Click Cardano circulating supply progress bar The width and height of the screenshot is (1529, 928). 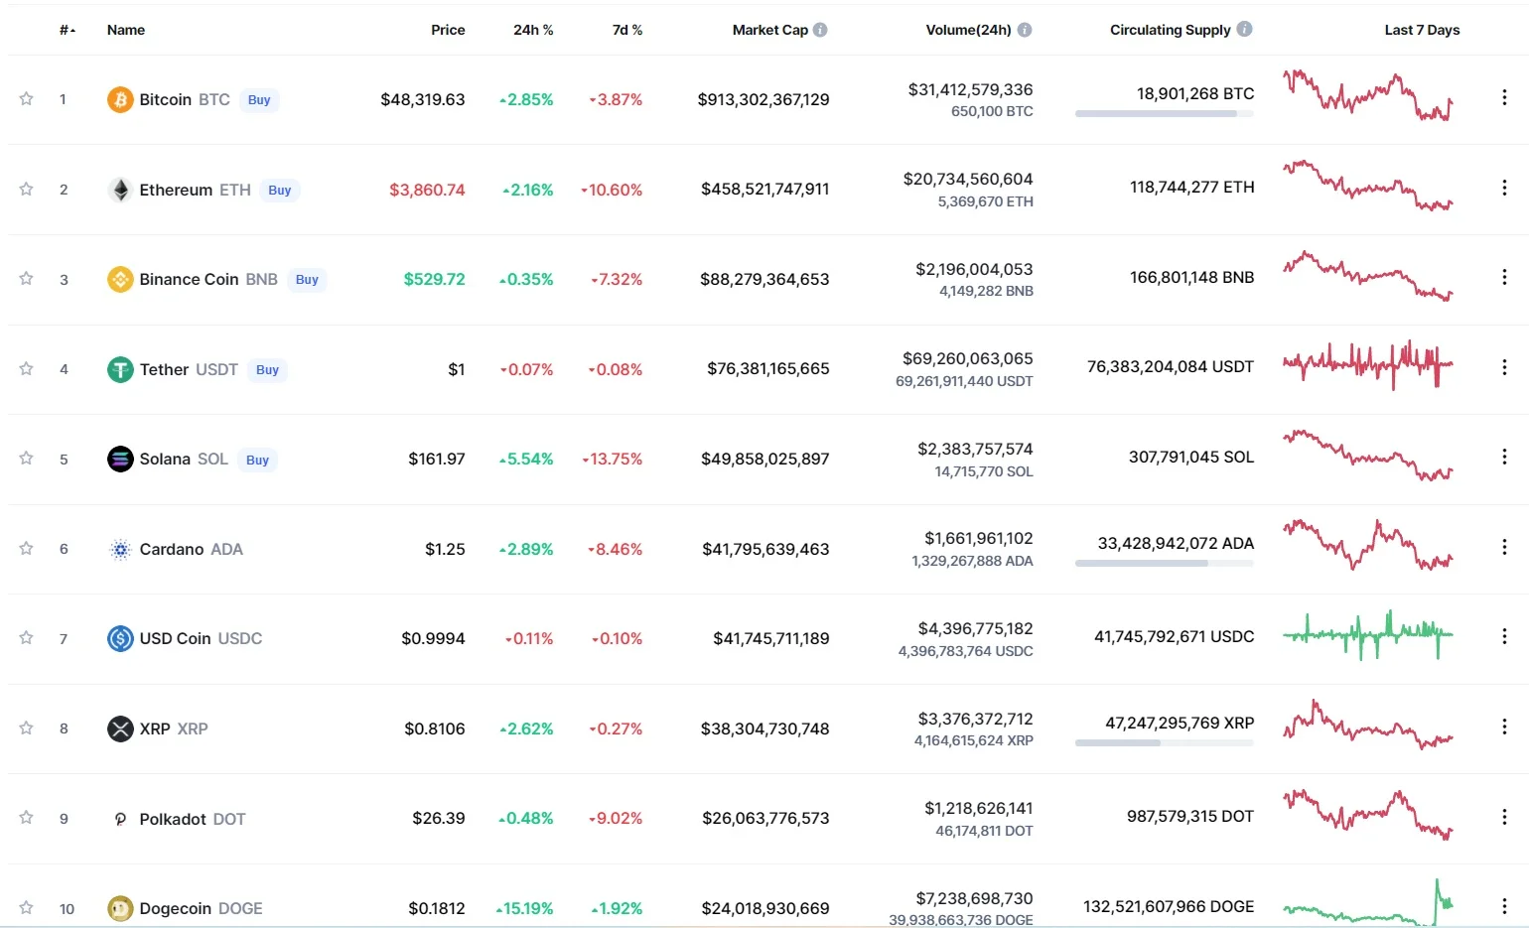point(1164,564)
